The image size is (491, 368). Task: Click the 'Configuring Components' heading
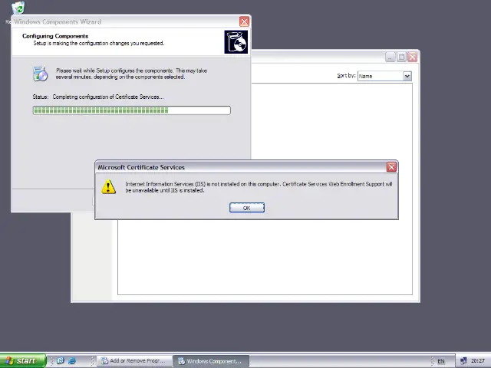55,36
